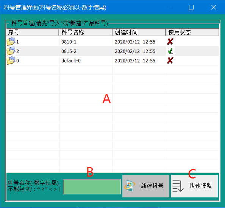The height and width of the screenshot is (208, 225).
Task: Sort by 创建时间 column header
Action: click(x=139, y=33)
